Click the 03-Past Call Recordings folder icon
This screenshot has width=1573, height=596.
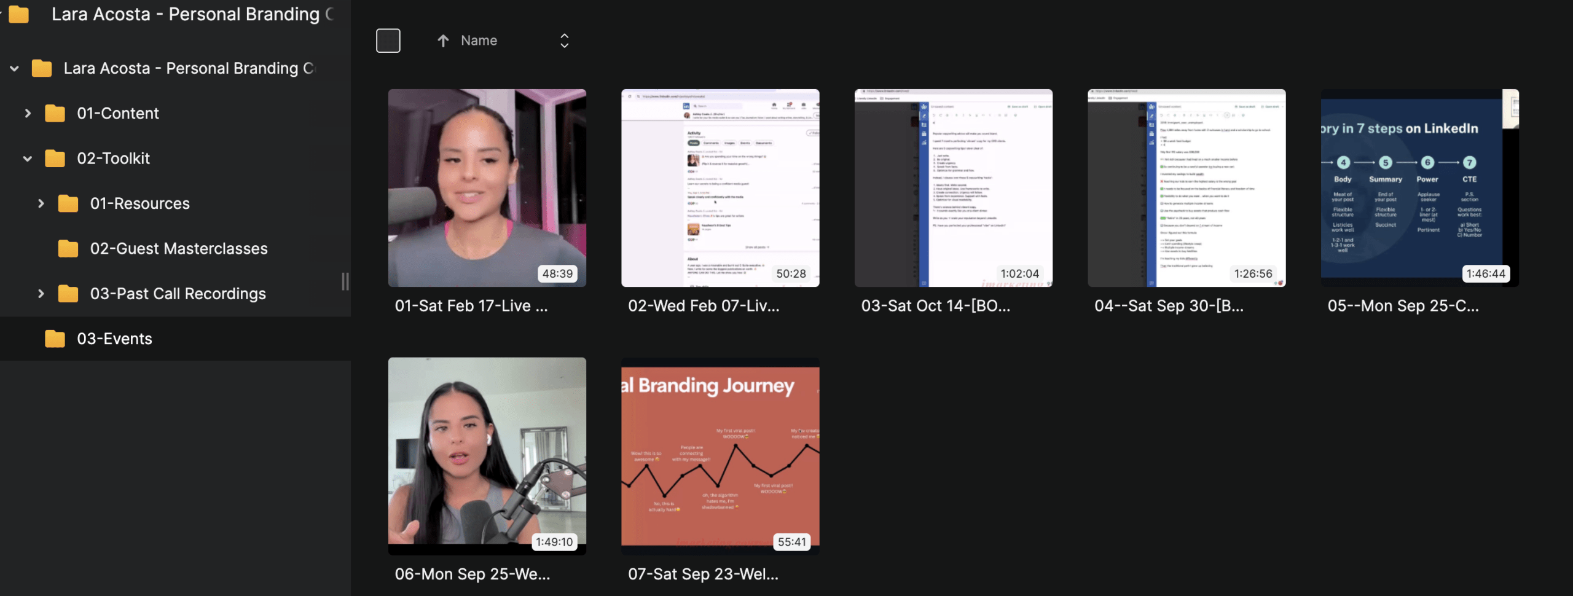tap(68, 294)
